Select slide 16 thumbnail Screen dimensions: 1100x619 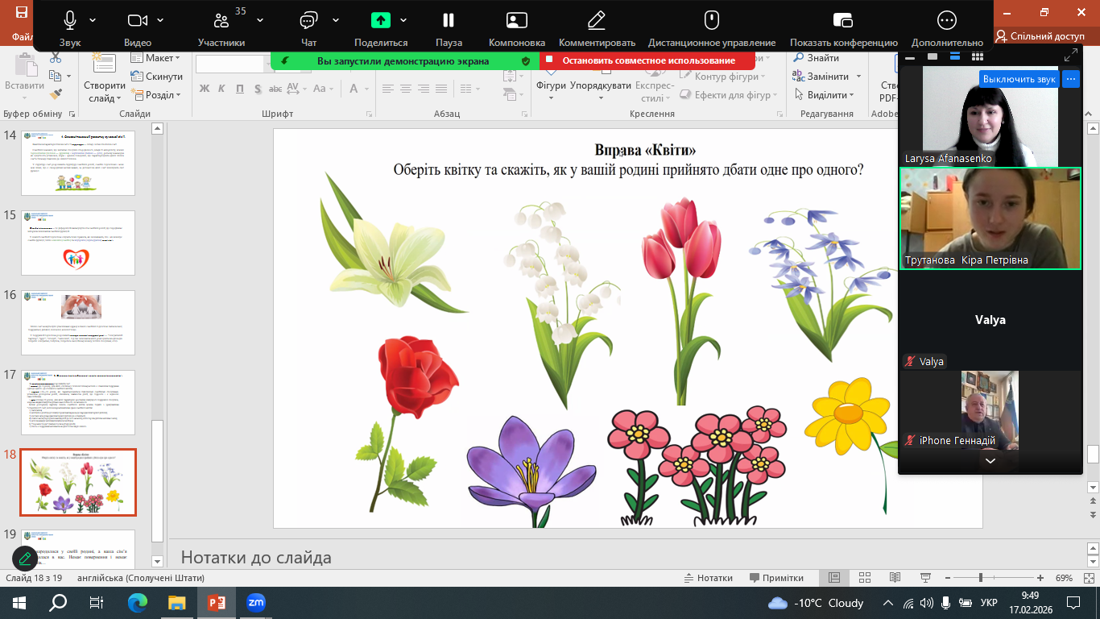[78, 322]
